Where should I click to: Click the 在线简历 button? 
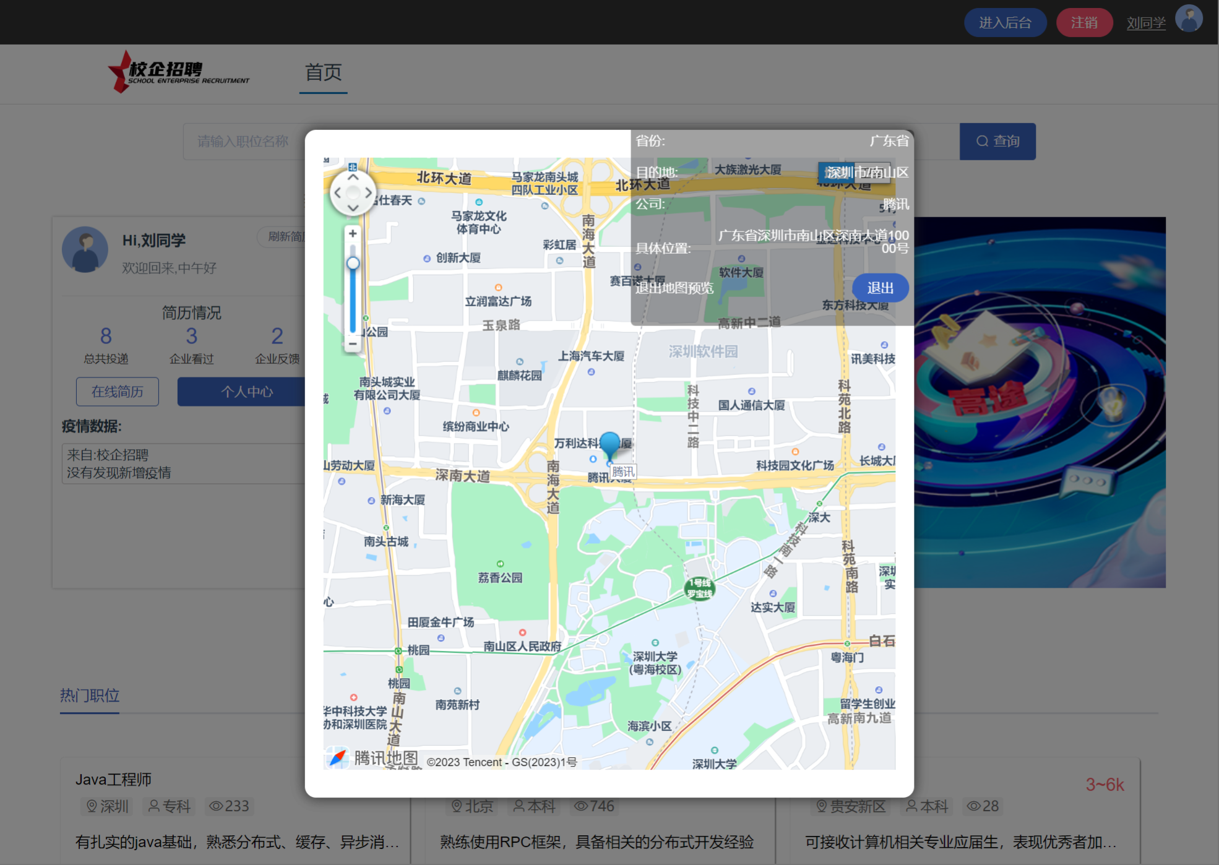(118, 392)
